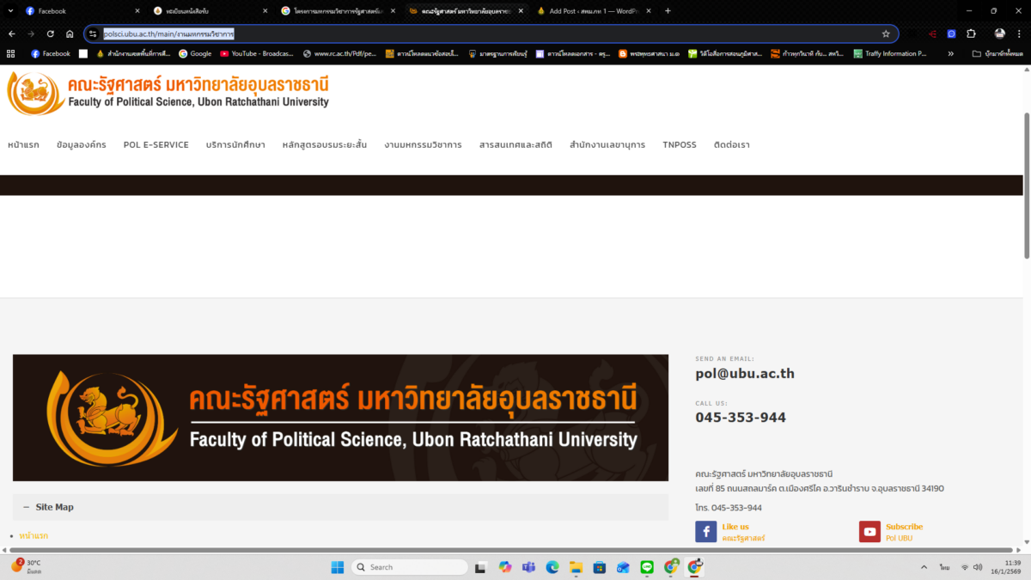Bookmark this page with the star icon
Screen dimensions: 1031x580
point(886,34)
